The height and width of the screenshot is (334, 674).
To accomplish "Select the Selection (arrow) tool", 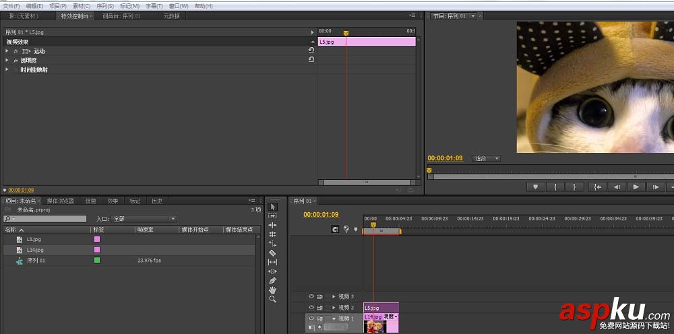I will click(272, 207).
